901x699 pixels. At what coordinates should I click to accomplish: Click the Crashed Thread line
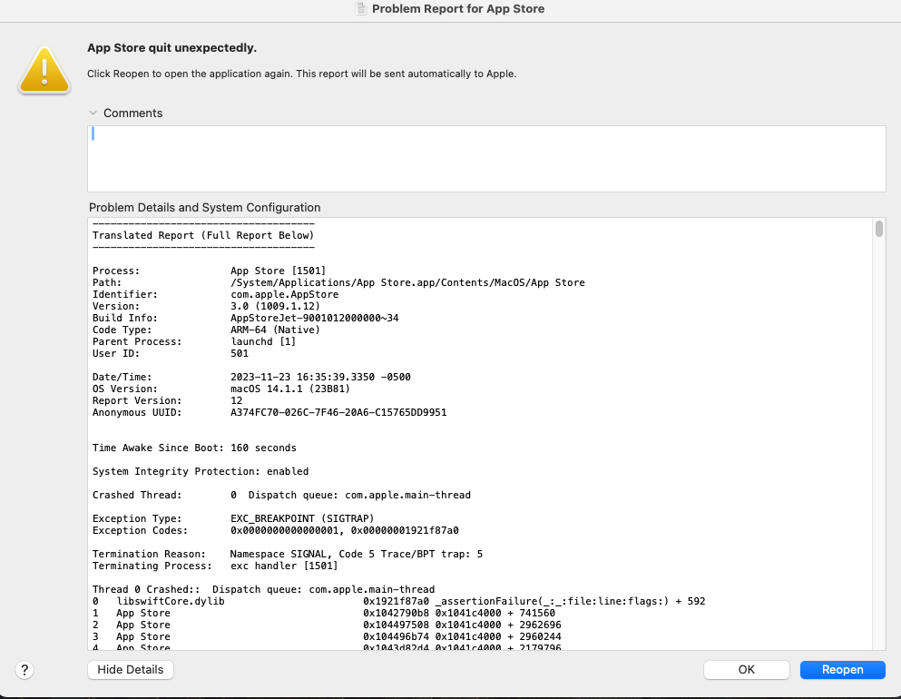pos(281,495)
